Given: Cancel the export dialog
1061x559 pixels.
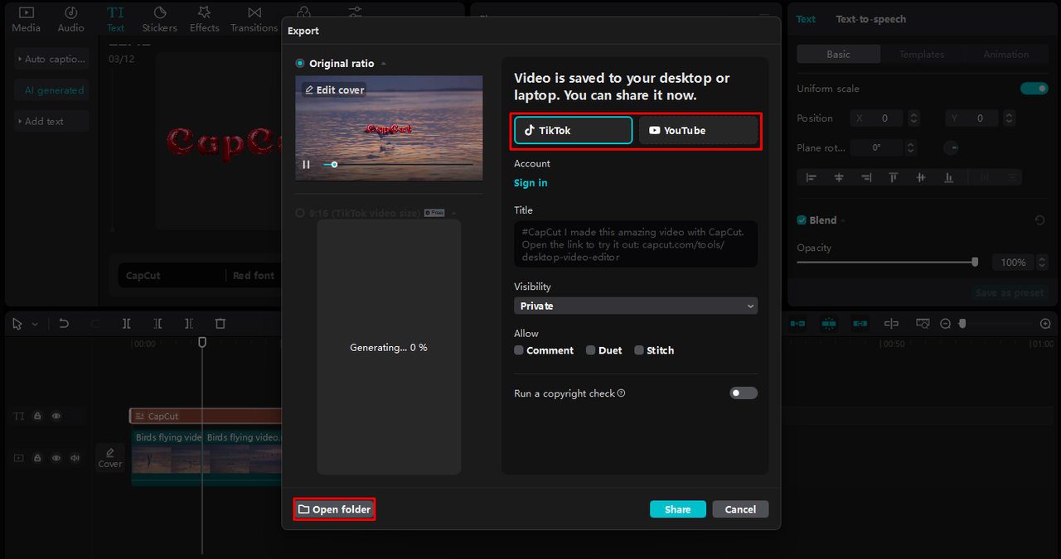Looking at the screenshot, I should (740, 509).
